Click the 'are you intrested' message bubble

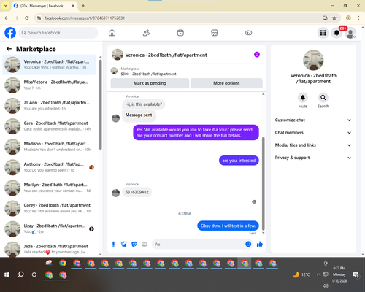coord(239,161)
